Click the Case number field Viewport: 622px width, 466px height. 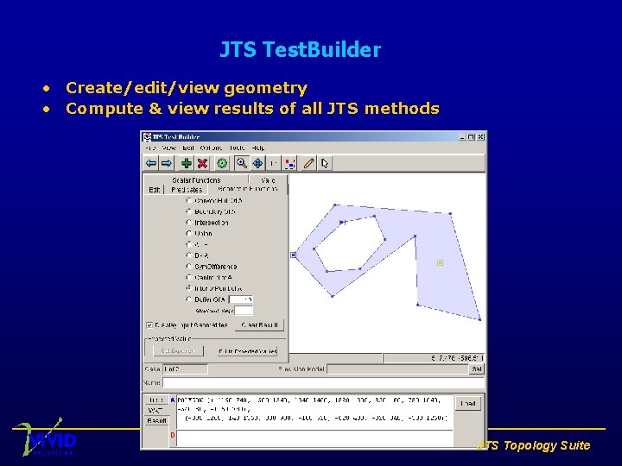point(185,369)
